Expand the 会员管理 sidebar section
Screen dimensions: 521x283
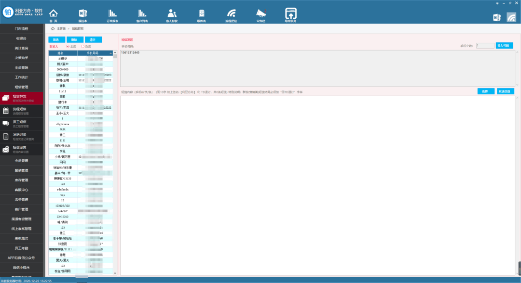[22, 161]
